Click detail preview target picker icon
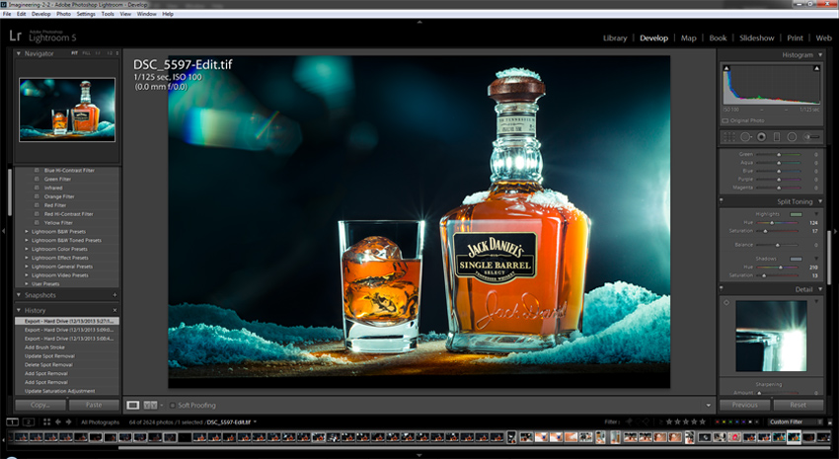Image resolution: width=839 pixels, height=459 pixels. click(x=726, y=303)
